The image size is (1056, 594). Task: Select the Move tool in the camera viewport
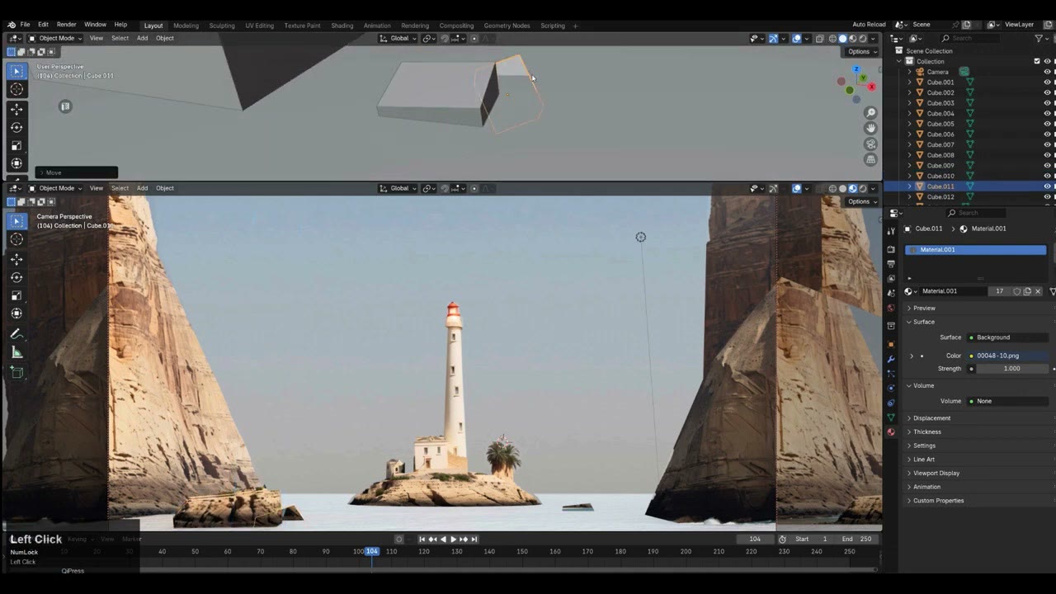16,259
